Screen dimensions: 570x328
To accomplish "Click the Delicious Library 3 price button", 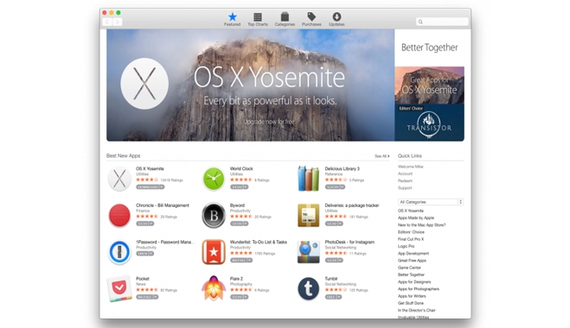I will (335, 186).
